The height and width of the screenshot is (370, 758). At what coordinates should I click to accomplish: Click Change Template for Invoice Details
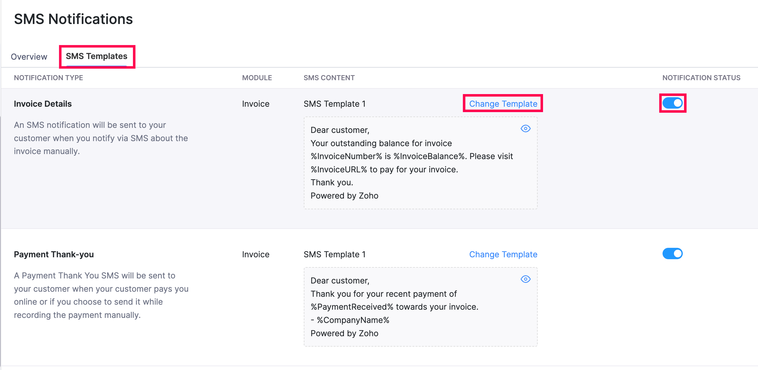pyautogui.click(x=503, y=104)
